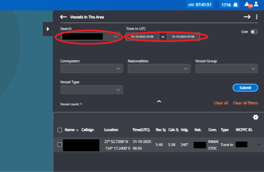The height and width of the screenshot is (172, 264).
Task: Click the Clear all filters link
Action: 245,103
